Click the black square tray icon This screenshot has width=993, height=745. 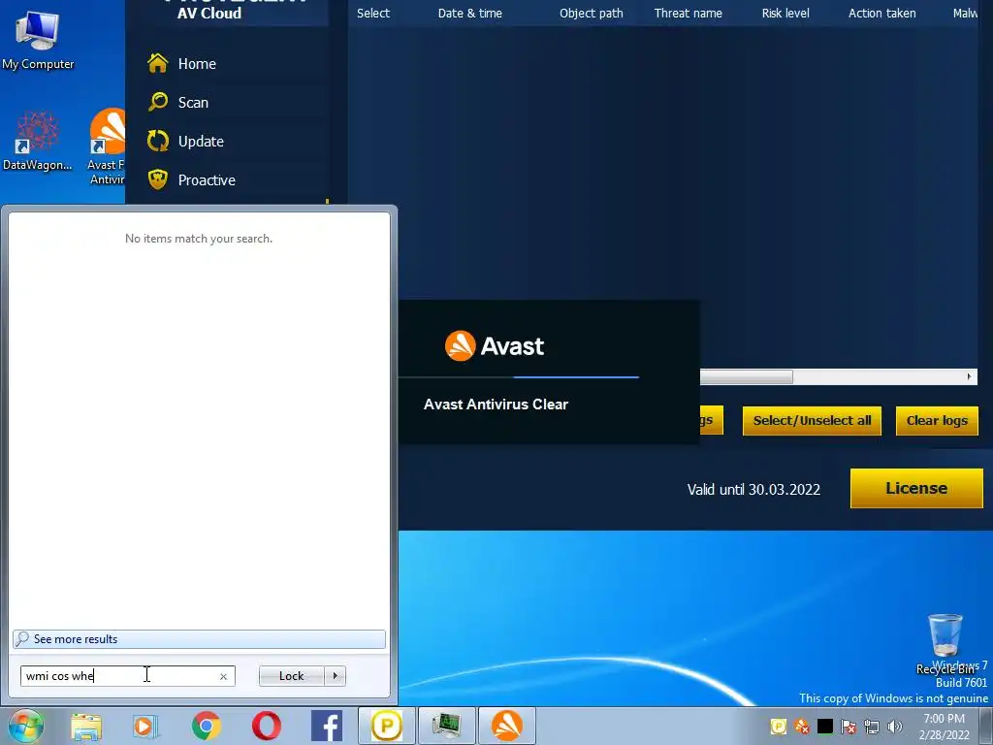pos(825,727)
